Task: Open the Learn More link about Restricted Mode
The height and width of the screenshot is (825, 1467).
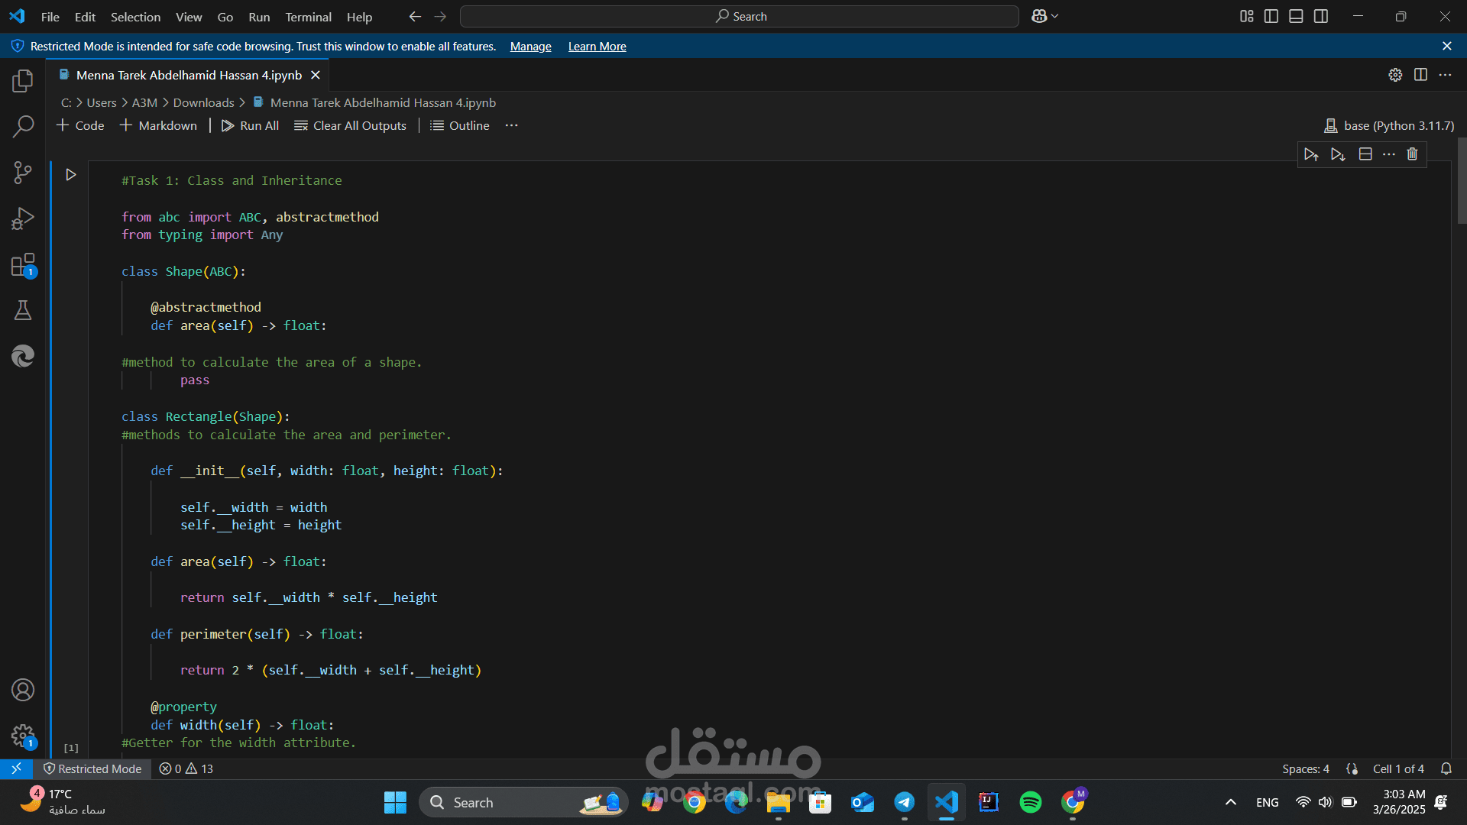Action: click(x=597, y=47)
